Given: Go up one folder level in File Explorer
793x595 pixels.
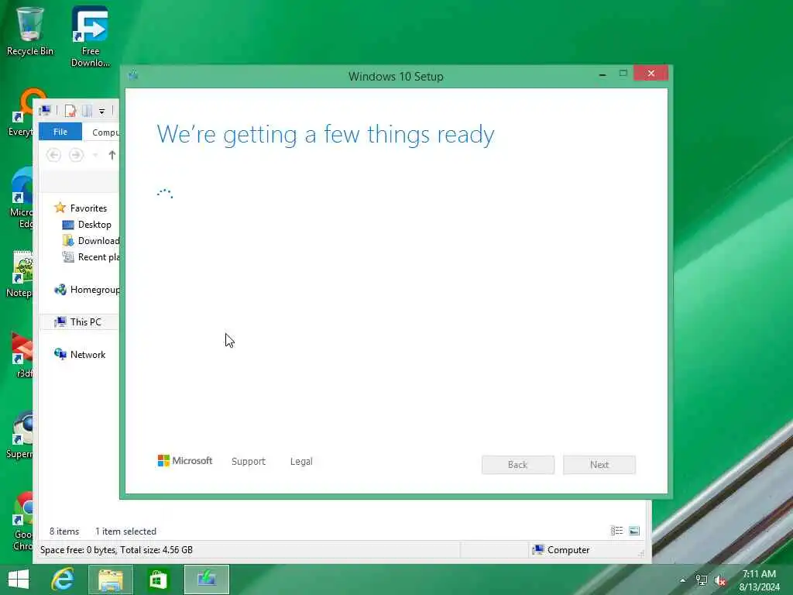Looking at the screenshot, I should point(112,155).
